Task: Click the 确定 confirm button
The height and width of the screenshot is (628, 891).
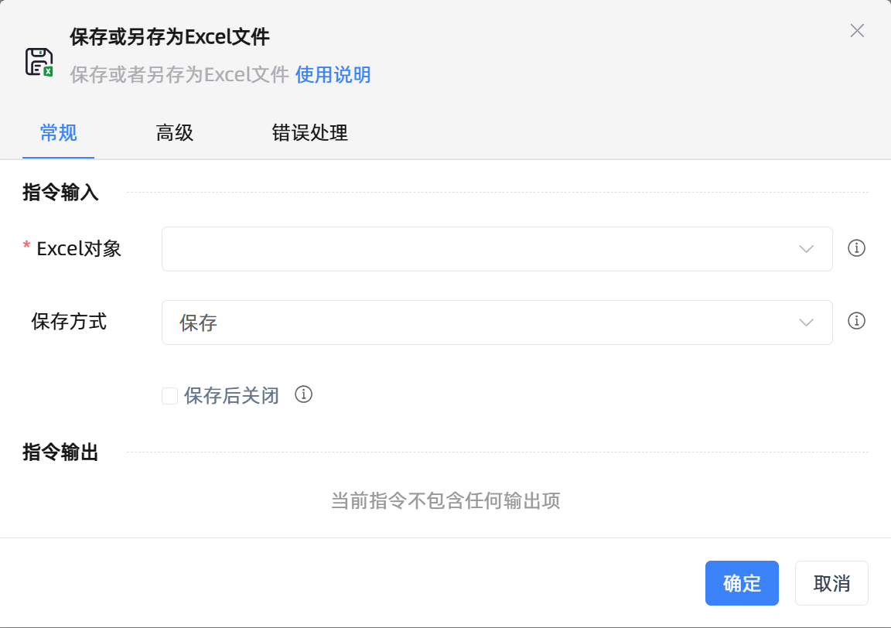Action: [742, 583]
